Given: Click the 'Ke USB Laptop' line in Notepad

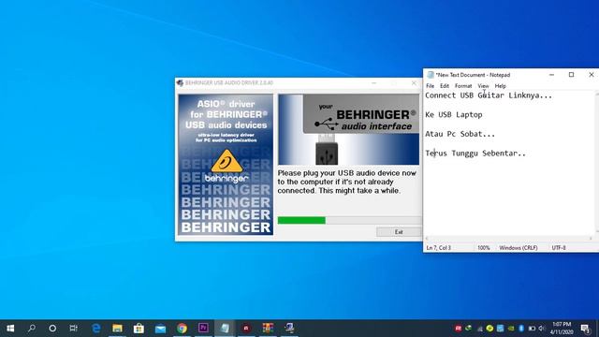Looking at the screenshot, I should point(454,114).
